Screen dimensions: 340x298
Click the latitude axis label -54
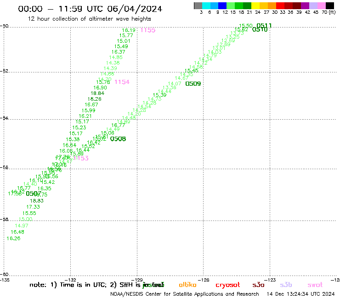click(x=4, y=118)
